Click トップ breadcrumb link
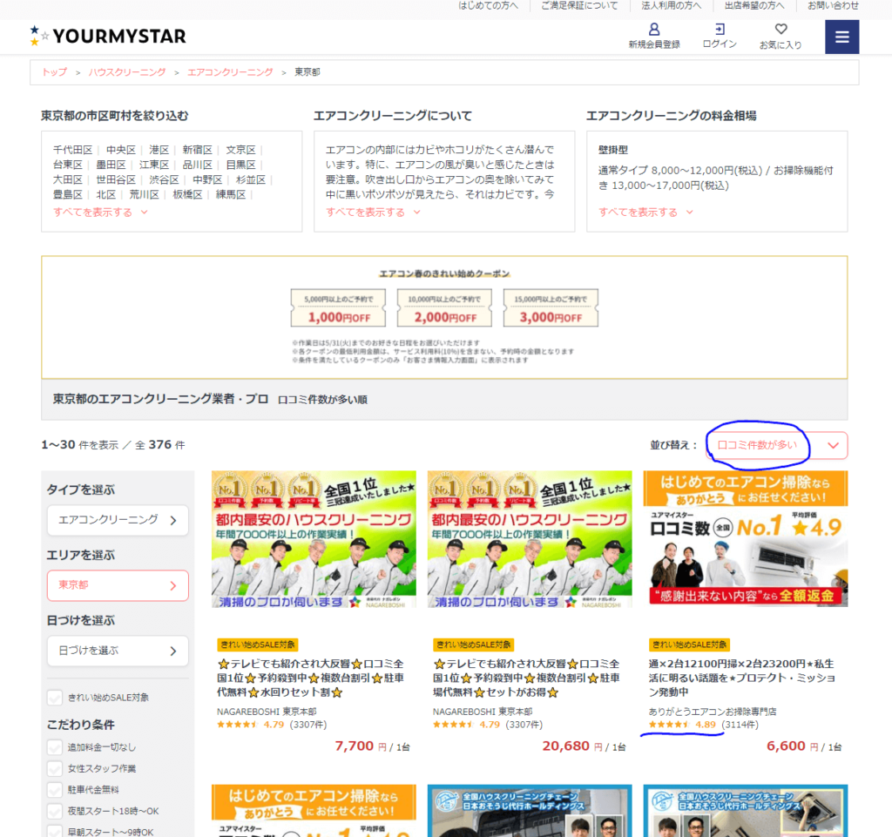The image size is (892, 837). click(55, 72)
